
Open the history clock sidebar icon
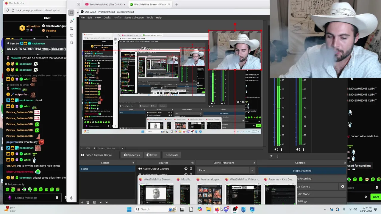tap(71, 35)
